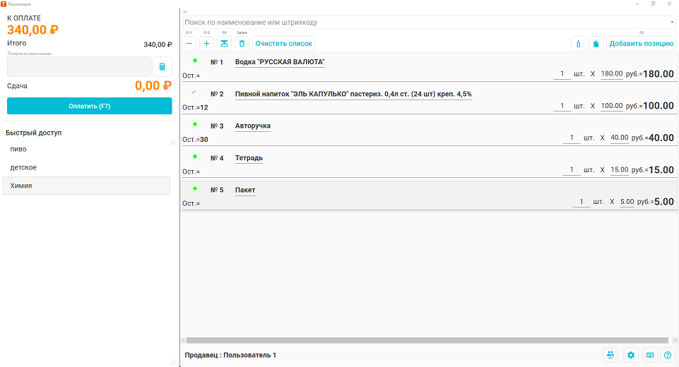Viewport: 679px width, 367px height.
Task: Toggle green plus marker on Авторучка row
Action: [x=195, y=125]
